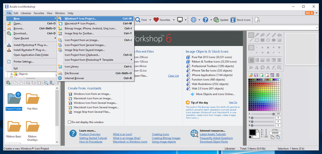Choose Image Strip for Toolbar menu item

coord(95,33)
